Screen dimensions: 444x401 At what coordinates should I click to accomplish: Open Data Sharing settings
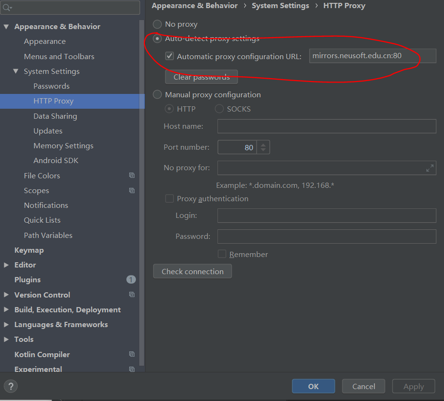(x=55, y=116)
